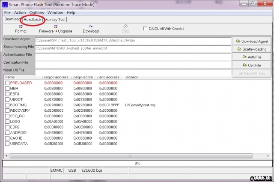Click the scrollbar right arrow
Image resolution: width=274 pixels, height=182 pixels.
pyautogui.click(x=268, y=155)
